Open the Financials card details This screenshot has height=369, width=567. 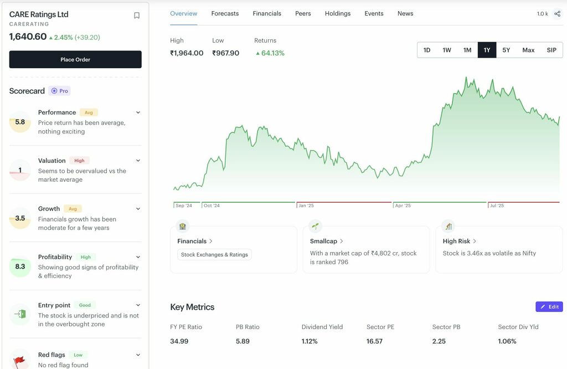click(195, 242)
